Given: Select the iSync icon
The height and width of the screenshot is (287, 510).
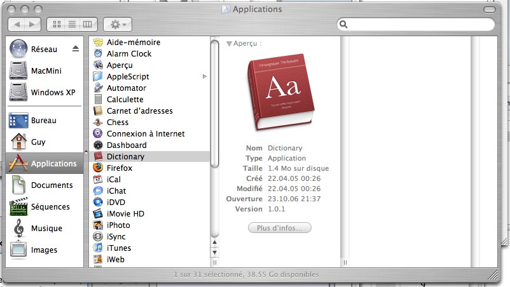Looking at the screenshot, I should point(98,237).
